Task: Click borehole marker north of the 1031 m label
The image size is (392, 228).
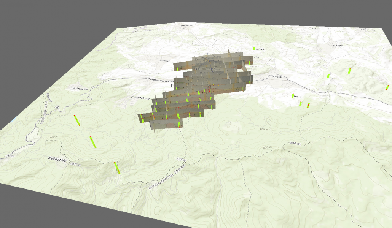Action: pos(92,142)
